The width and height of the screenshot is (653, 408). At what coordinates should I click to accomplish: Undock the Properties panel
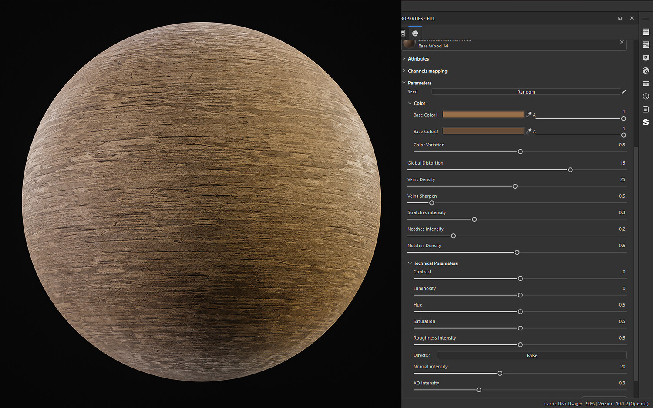point(620,18)
